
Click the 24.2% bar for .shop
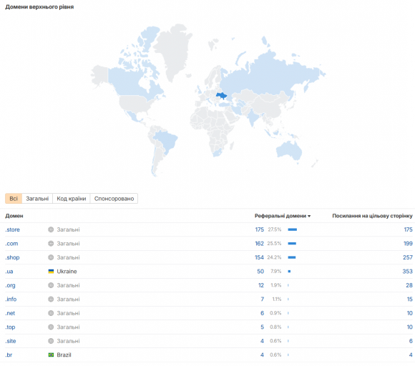[292, 257]
